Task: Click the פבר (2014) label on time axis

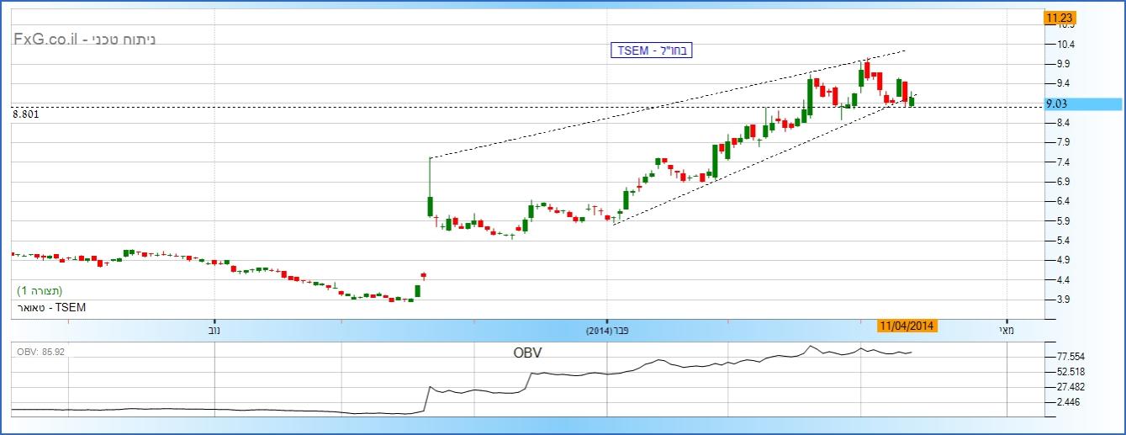Action: (x=607, y=332)
